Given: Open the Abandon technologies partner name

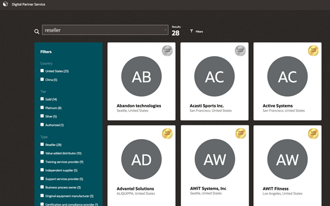Looking at the screenshot, I should pyautogui.click(x=139, y=106).
